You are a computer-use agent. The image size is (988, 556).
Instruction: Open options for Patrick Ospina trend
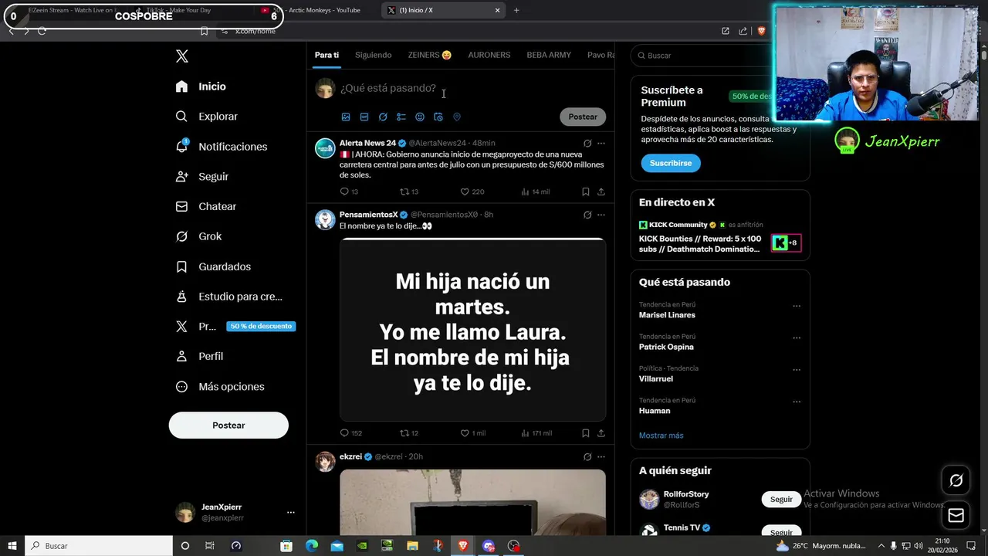tap(797, 338)
